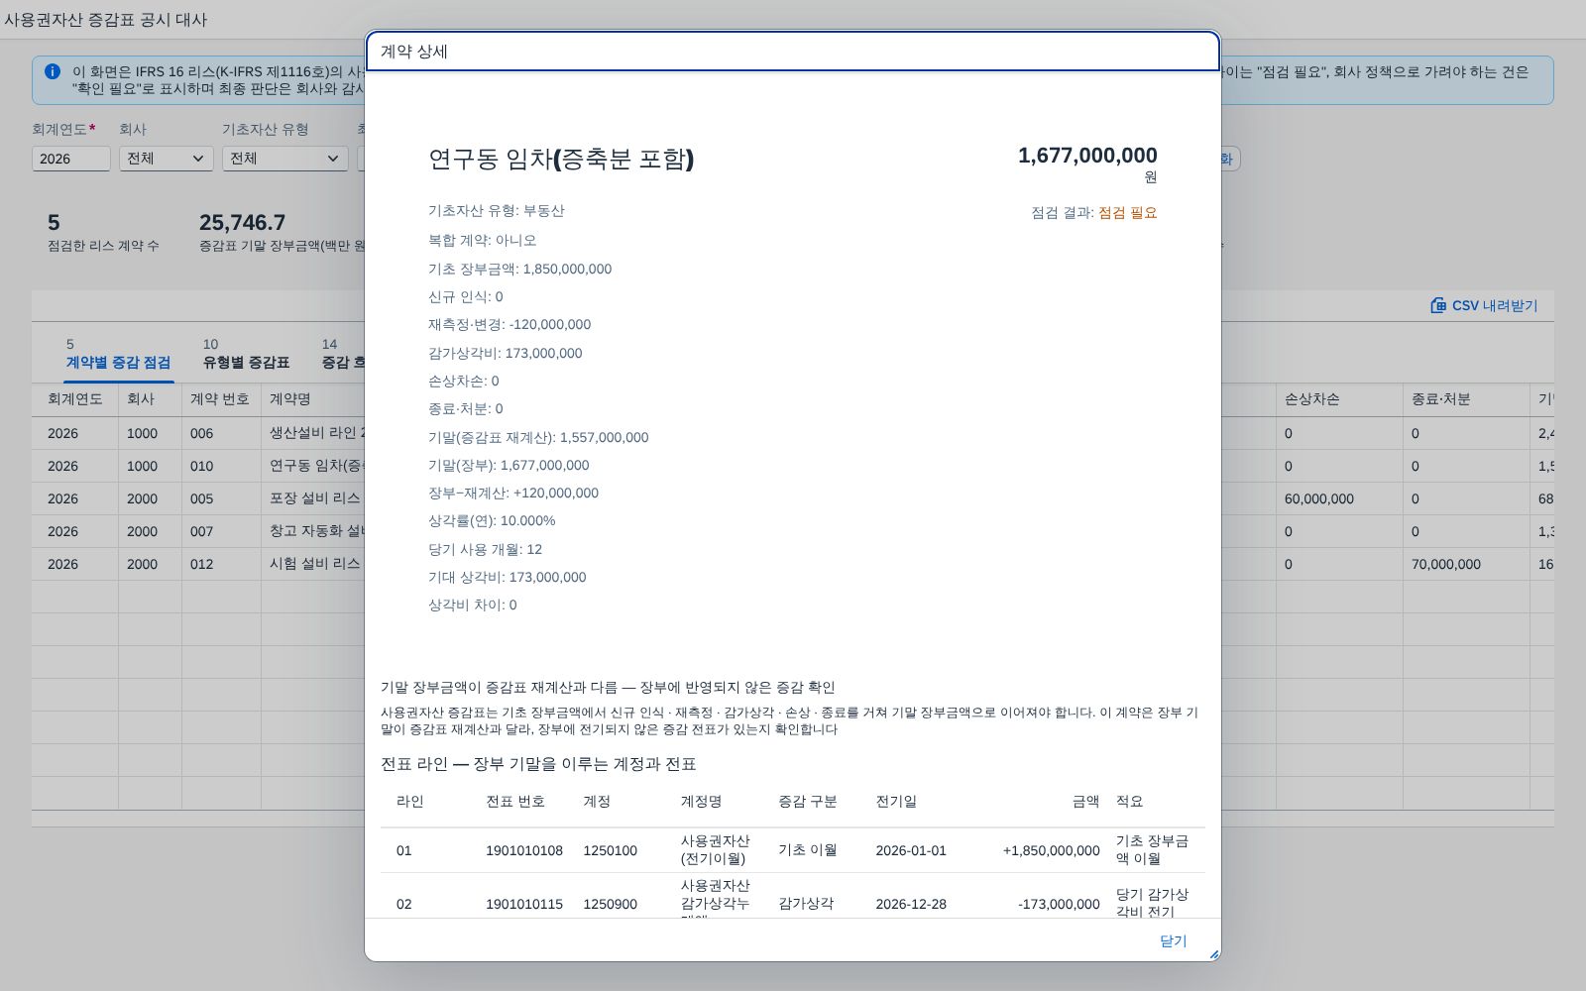Click account code 1250900
1586x991 pixels.
(611, 904)
